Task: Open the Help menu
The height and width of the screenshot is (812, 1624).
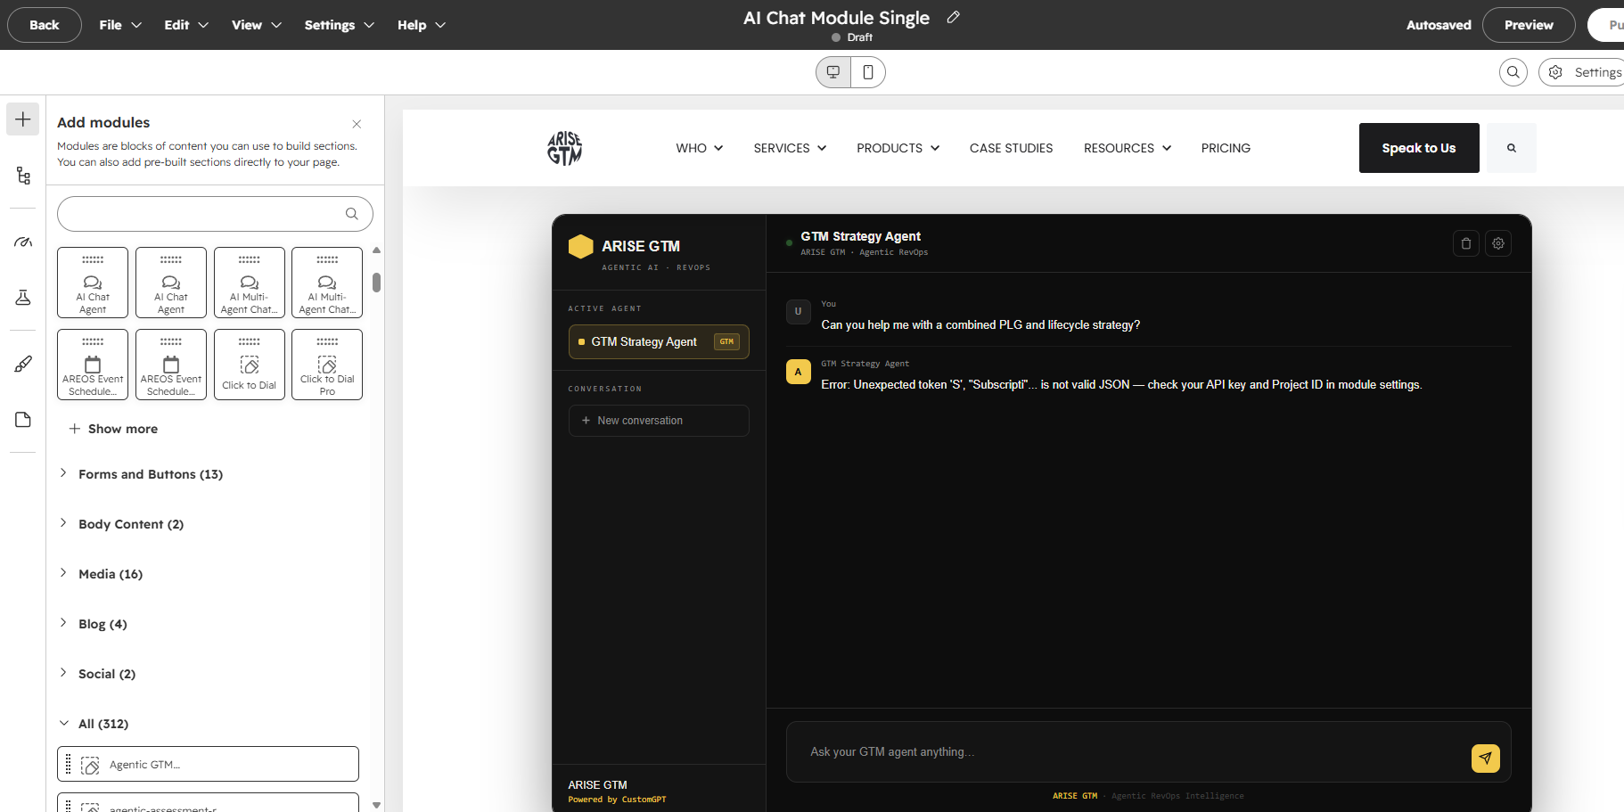Action: click(x=422, y=25)
